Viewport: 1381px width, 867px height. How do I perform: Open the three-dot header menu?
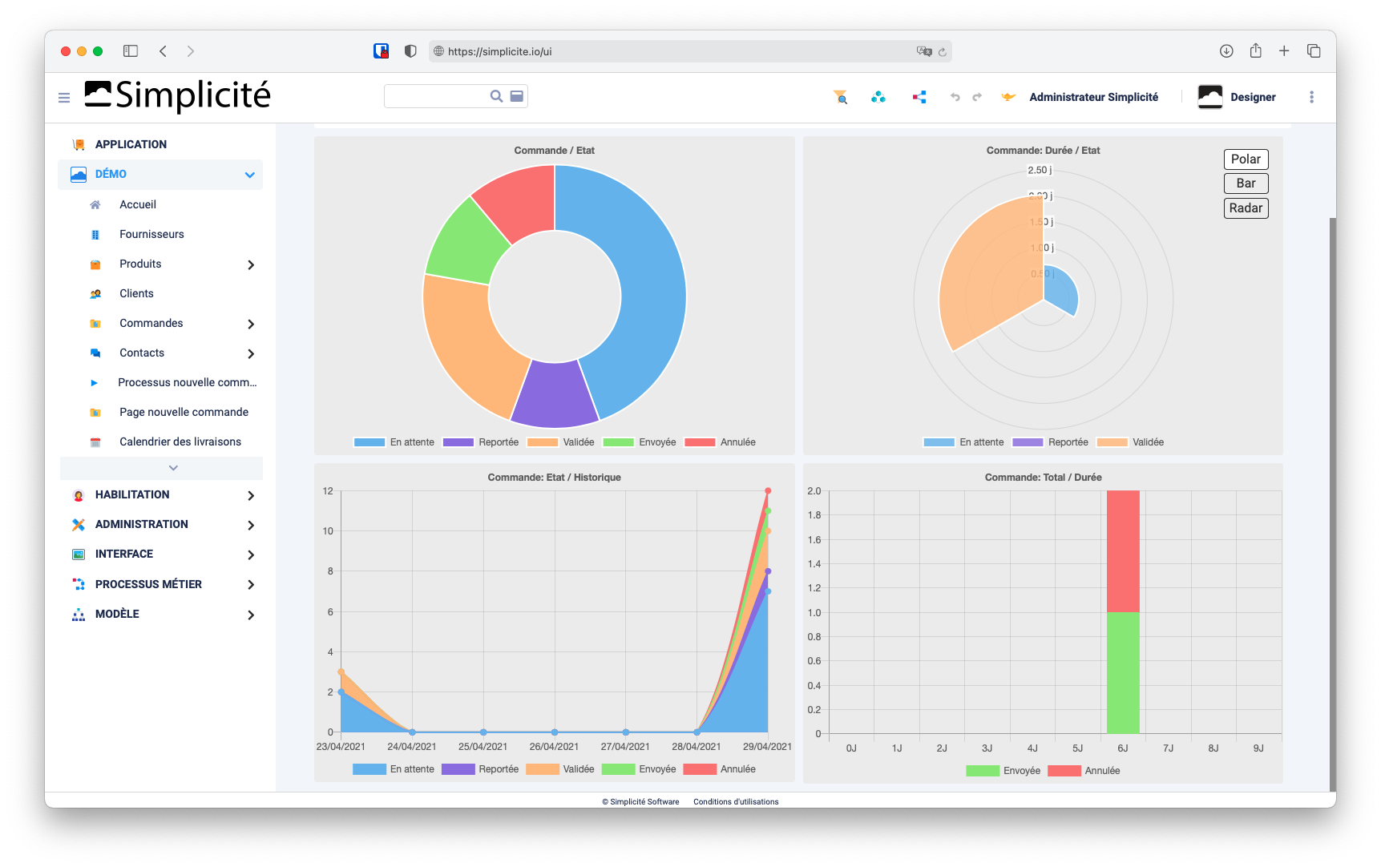coord(1311,97)
